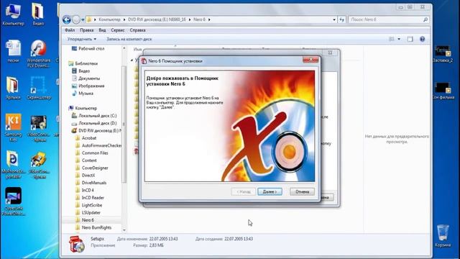This screenshot has height=259, width=460.
Task: Select Изображения library in navigation pane
Action: [91, 86]
